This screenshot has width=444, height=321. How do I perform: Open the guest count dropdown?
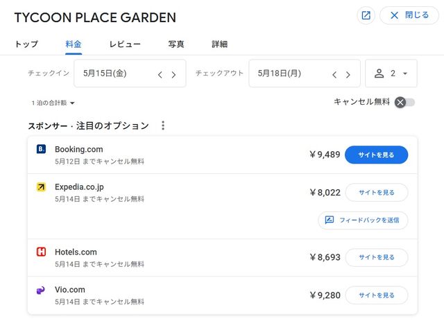(391, 73)
